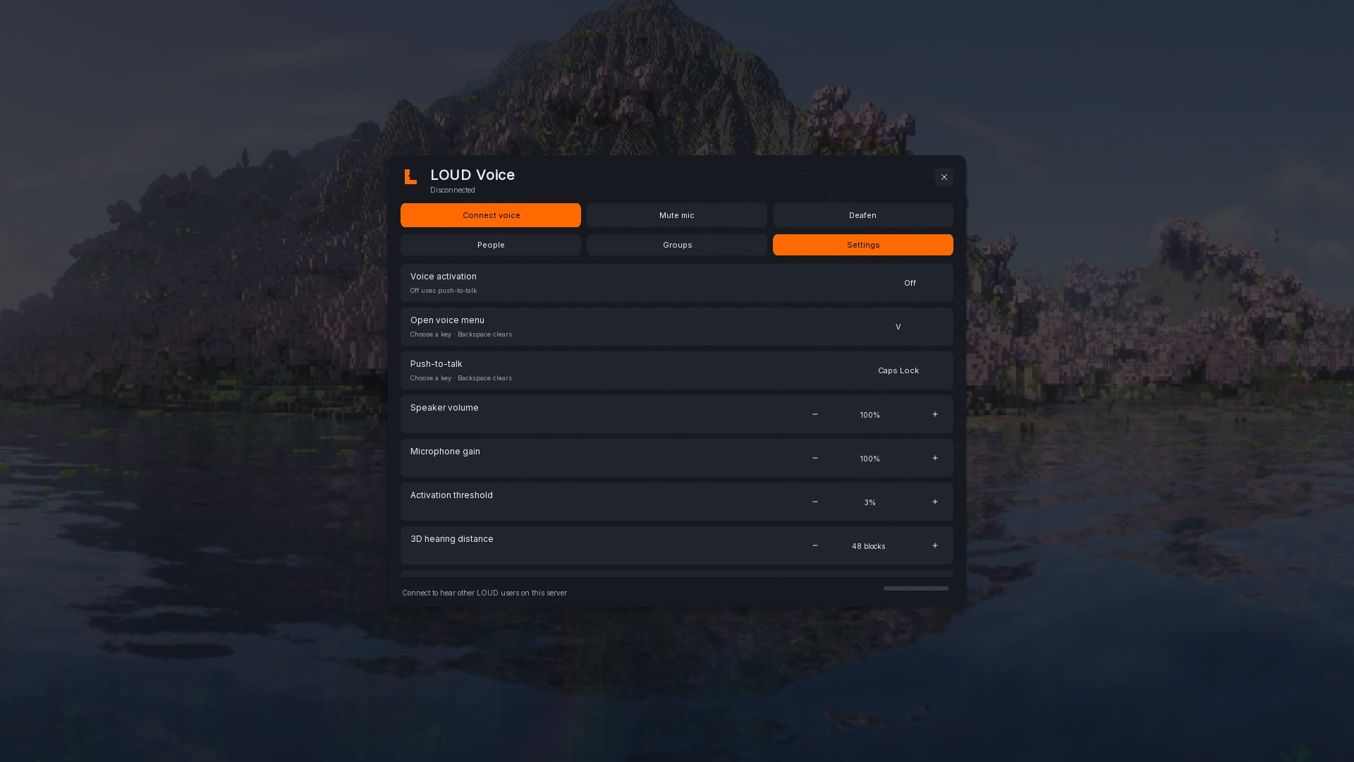Increase 3D hearing distance plus icon

pos(935,545)
